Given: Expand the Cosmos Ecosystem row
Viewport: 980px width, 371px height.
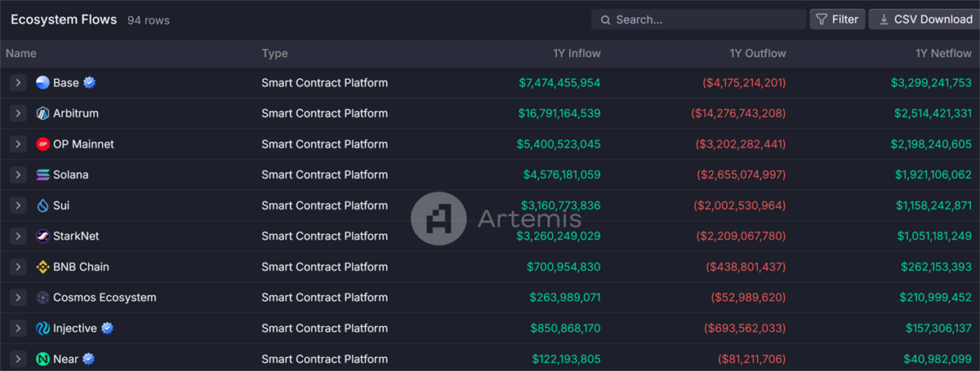Looking at the screenshot, I should coord(18,298).
